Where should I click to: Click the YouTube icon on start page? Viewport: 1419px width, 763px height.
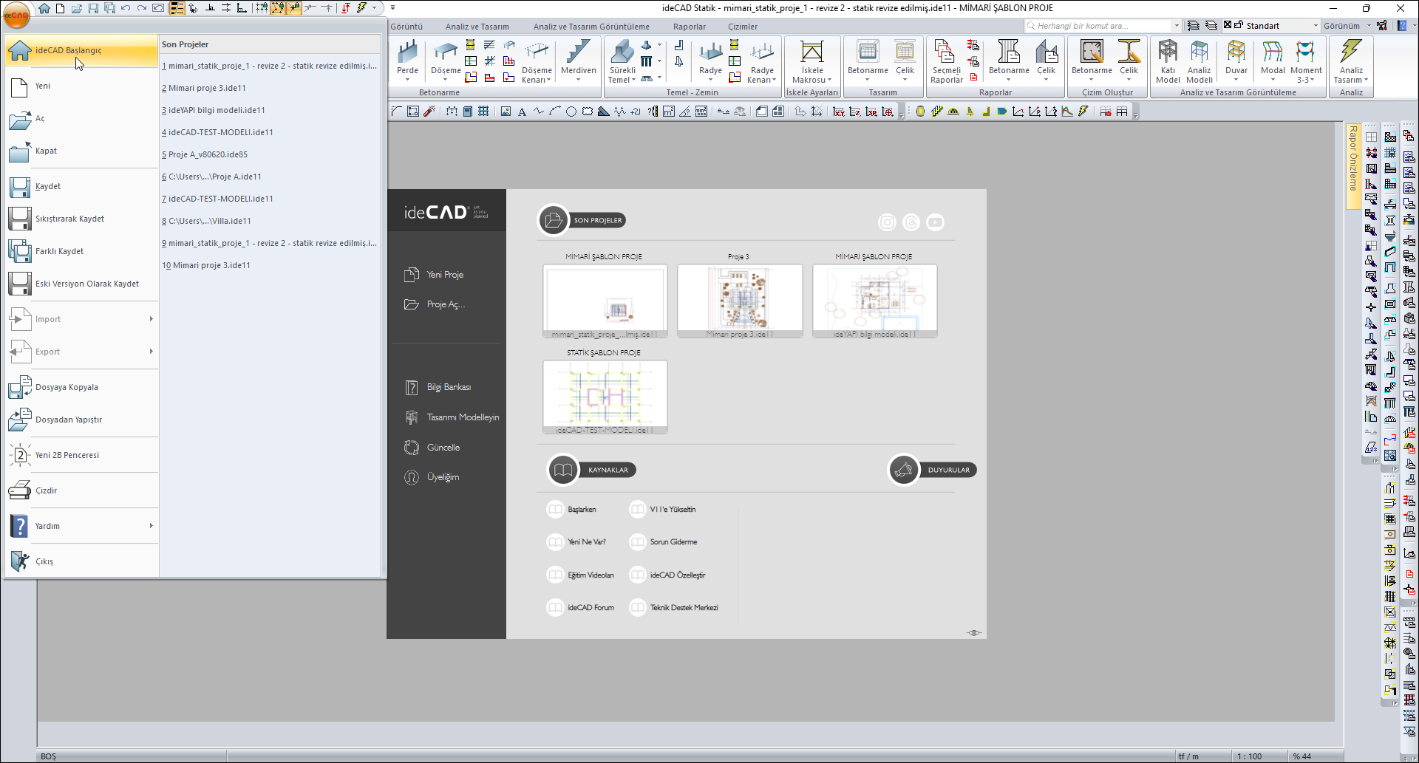(x=935, y=222)
